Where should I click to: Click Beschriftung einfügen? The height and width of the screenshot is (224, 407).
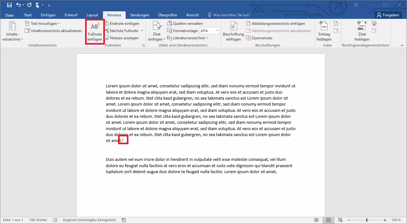[233, 31]
